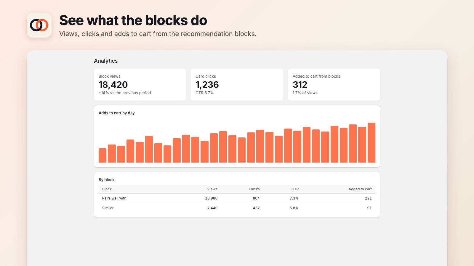Click the 'Adds to cart by day' title

[x=117, y=113]
